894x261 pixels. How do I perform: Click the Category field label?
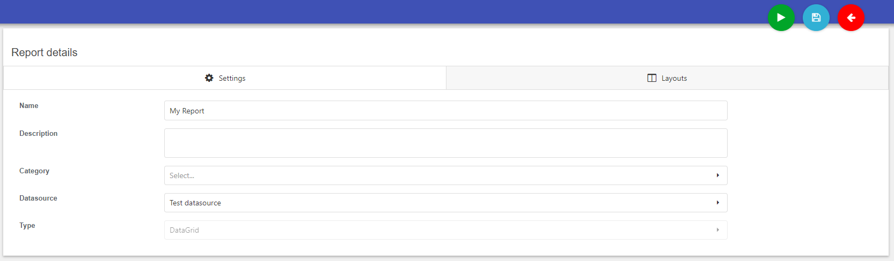pos(34,171)
